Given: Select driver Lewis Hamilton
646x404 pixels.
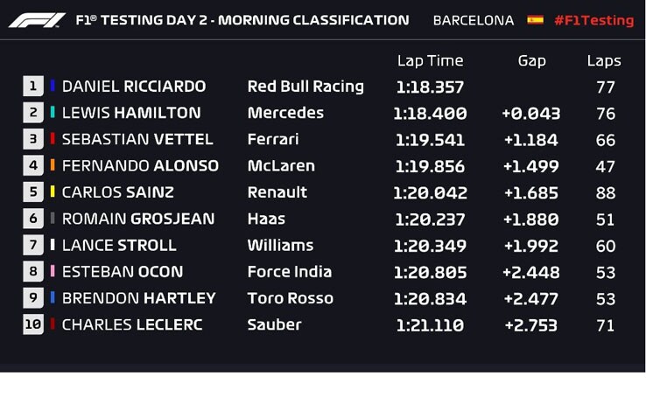Looking at the screenshot, I should pyautogui.click(x=131, y=113).
